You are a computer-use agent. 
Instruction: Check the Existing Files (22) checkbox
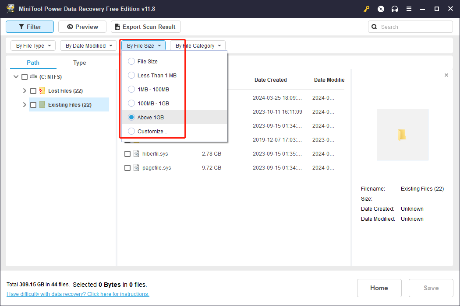coord(33,104)
